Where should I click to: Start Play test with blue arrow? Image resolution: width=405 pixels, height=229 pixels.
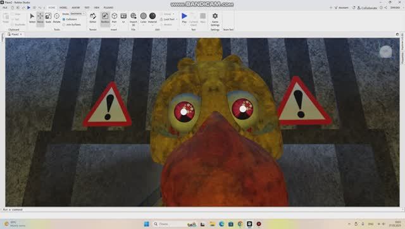click(184, 16)
